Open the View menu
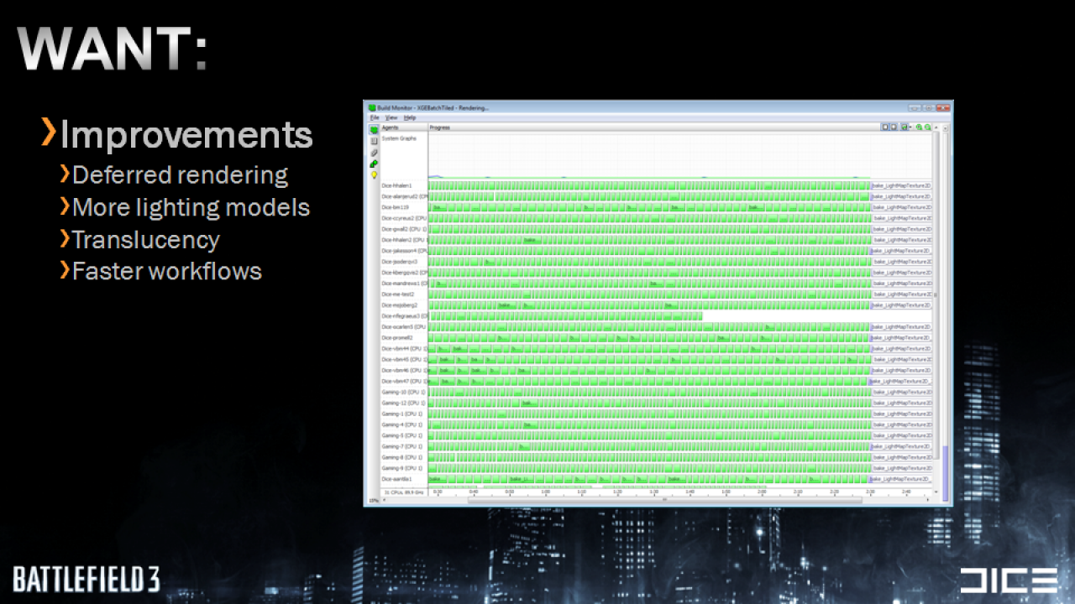The width and height of the screenshot is (1075, 604). 391,117
